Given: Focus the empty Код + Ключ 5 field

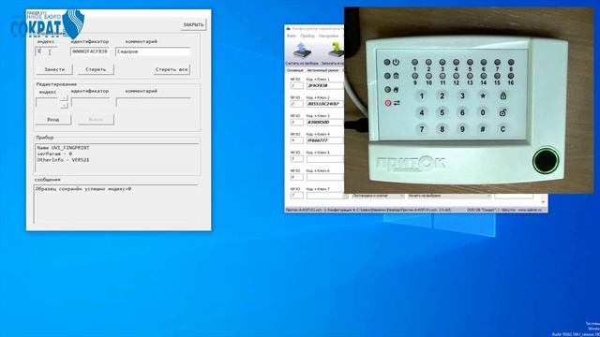Looking at the screenshot, I should [x=325, y=158].
